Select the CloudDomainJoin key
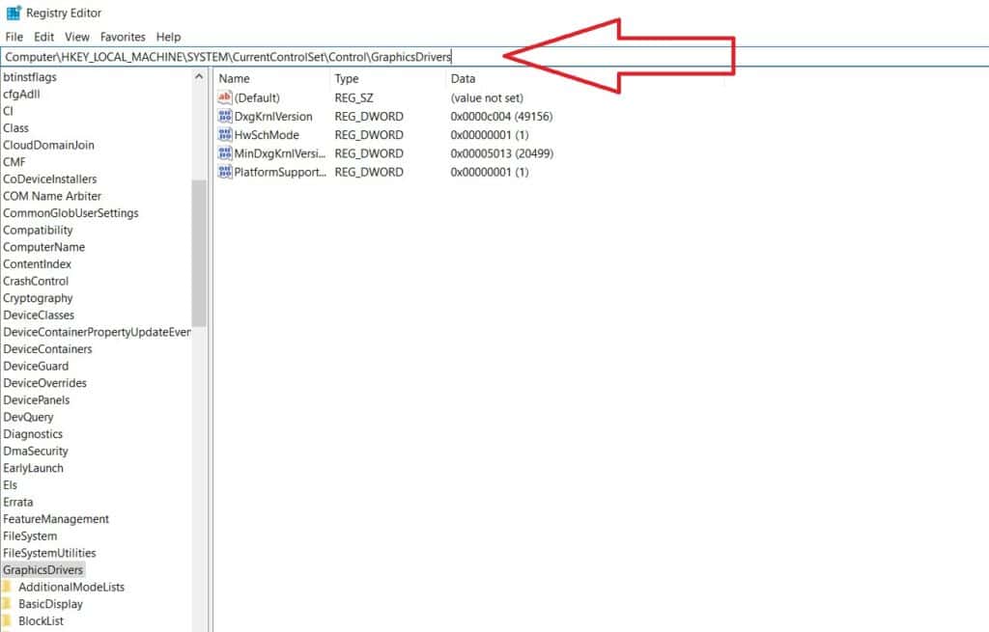This screenshot has height=632, width=989. click(x=48, y=145)
